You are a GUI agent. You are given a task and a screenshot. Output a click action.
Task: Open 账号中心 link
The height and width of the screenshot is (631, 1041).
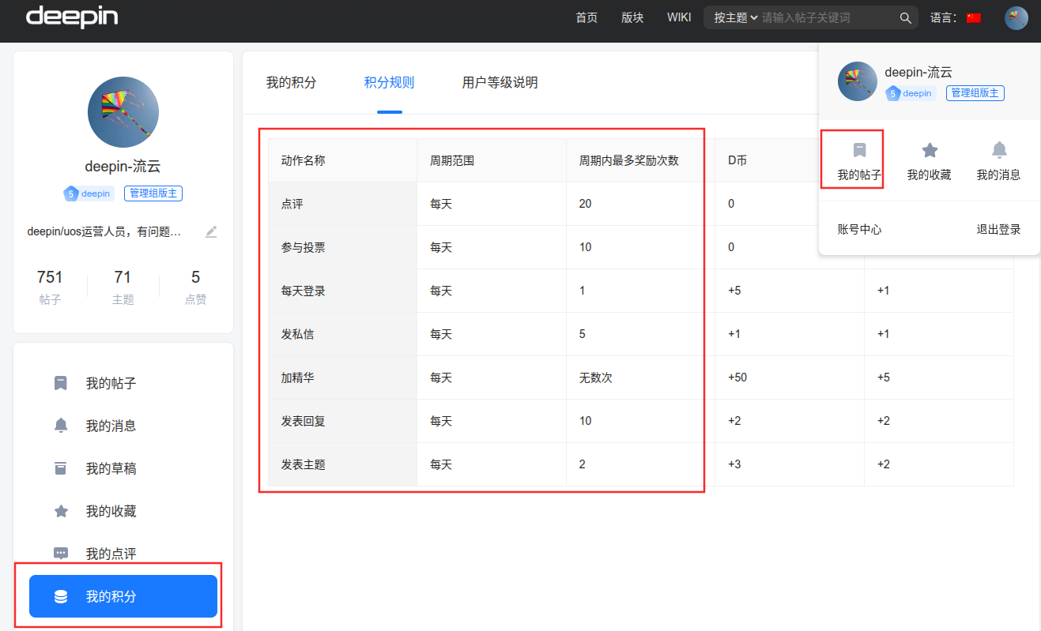[x=860, y=229]
